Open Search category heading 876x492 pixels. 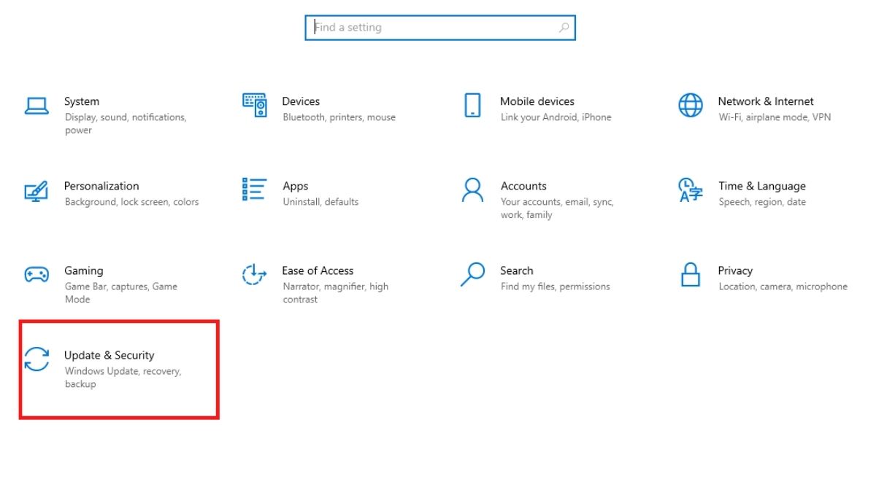(x=517, y=270)
